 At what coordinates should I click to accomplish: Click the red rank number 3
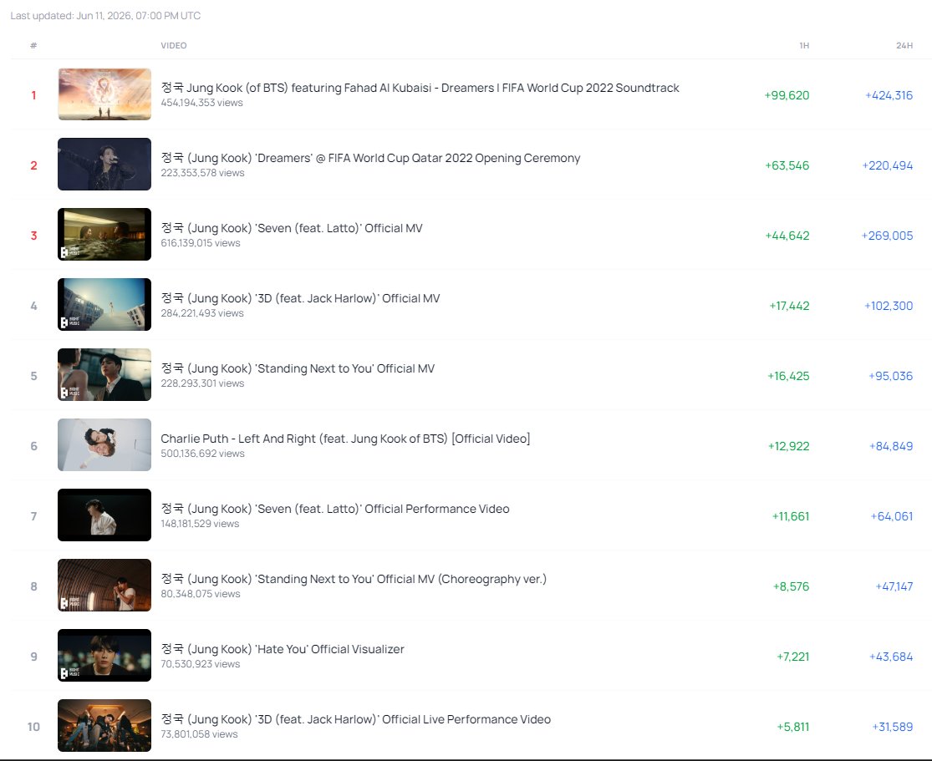point(33,236)
